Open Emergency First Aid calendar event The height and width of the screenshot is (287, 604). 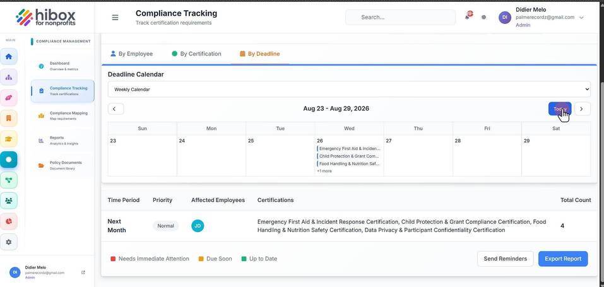tap(349, 148)
